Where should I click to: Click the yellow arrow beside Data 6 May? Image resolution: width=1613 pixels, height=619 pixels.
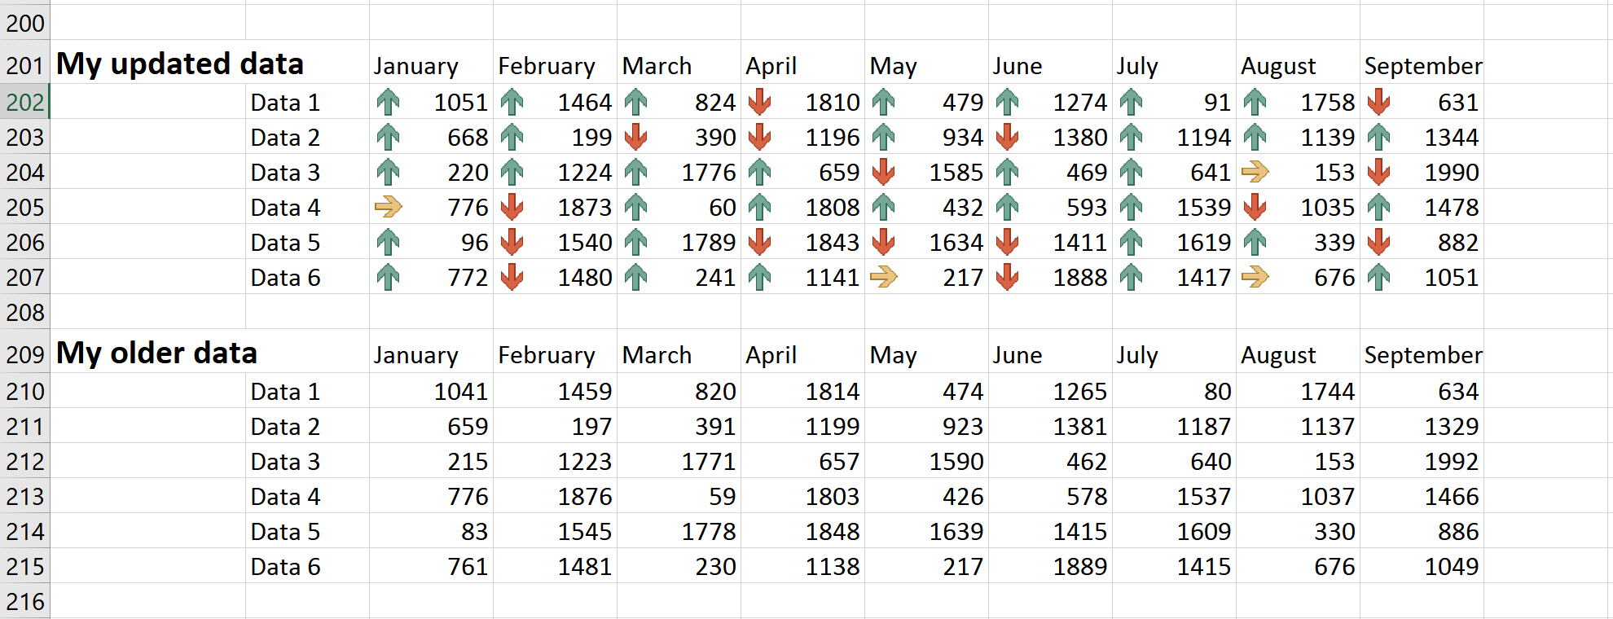[886, 277]
